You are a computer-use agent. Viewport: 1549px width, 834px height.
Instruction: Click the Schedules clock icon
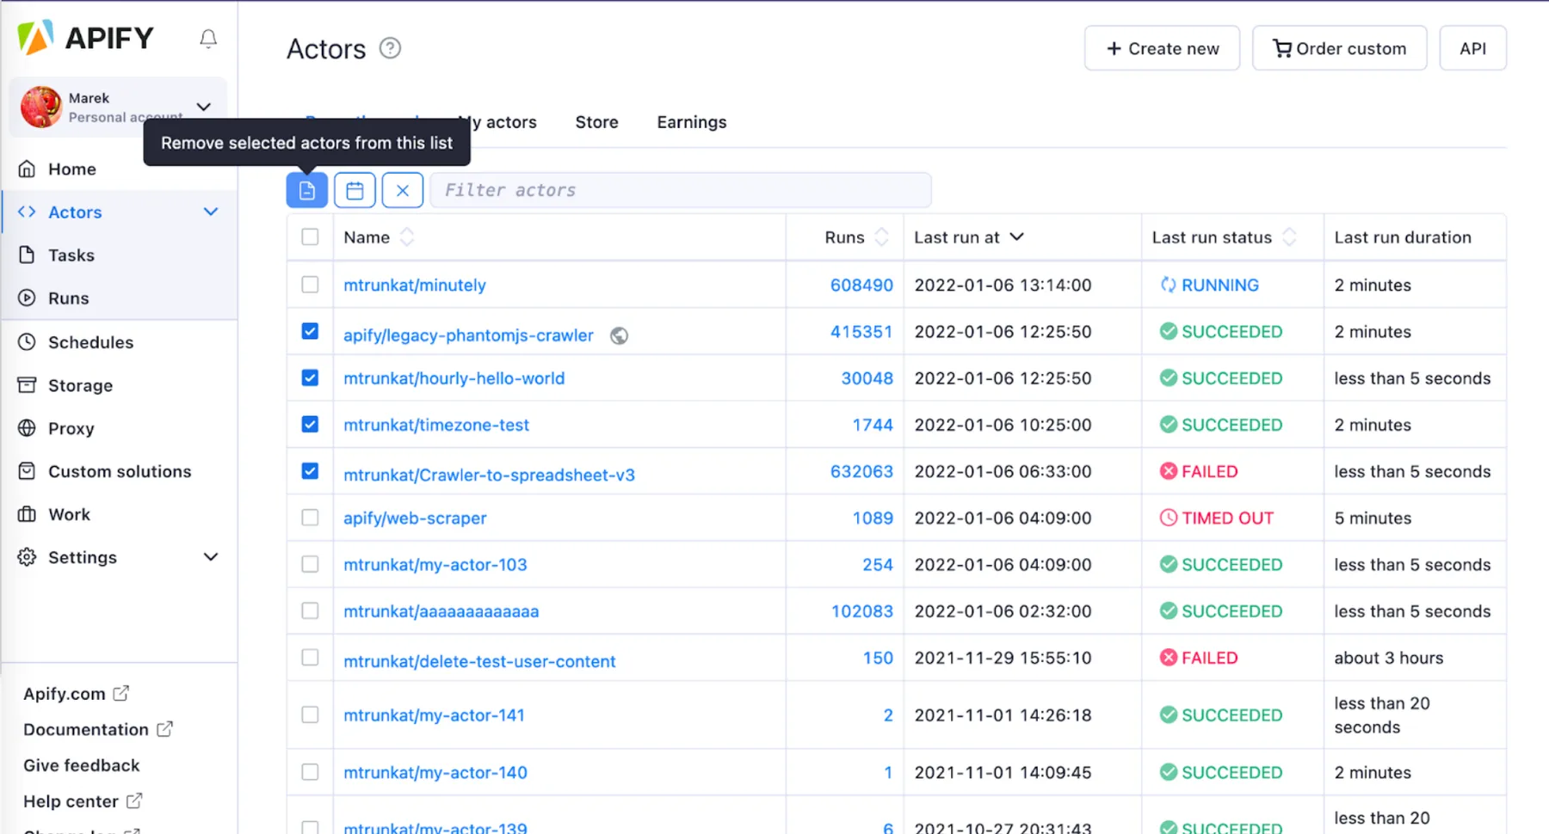(28, 342)
